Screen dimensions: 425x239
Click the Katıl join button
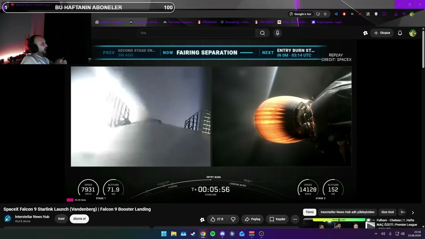(x=61, y=219)
